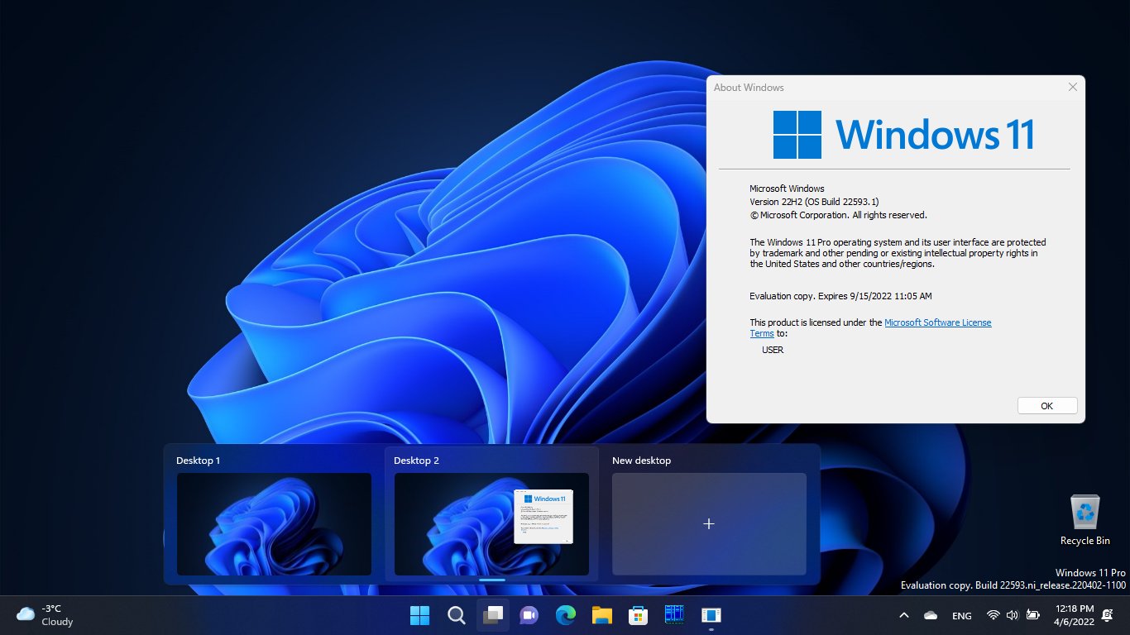Switch to Desktop 1 thumbnail
The width and height of the screenshot is (1130, 635).
click(274, 524)
